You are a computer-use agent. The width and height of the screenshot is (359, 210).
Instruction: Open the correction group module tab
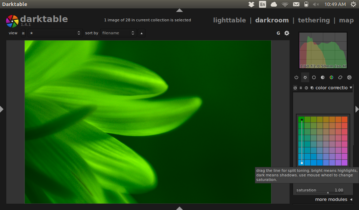pyautogui.click(x=340, y=77)
